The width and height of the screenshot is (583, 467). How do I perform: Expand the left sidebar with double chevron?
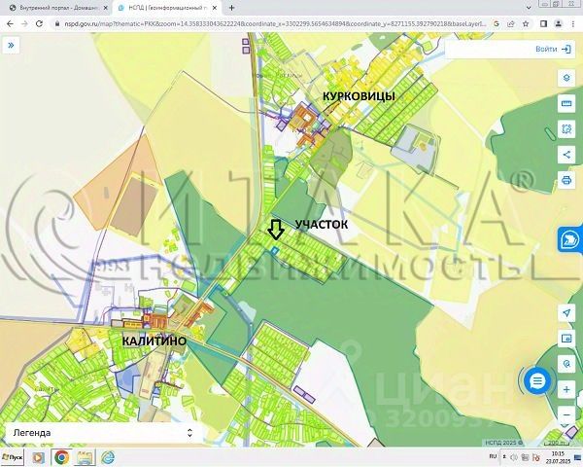(12, 45)
